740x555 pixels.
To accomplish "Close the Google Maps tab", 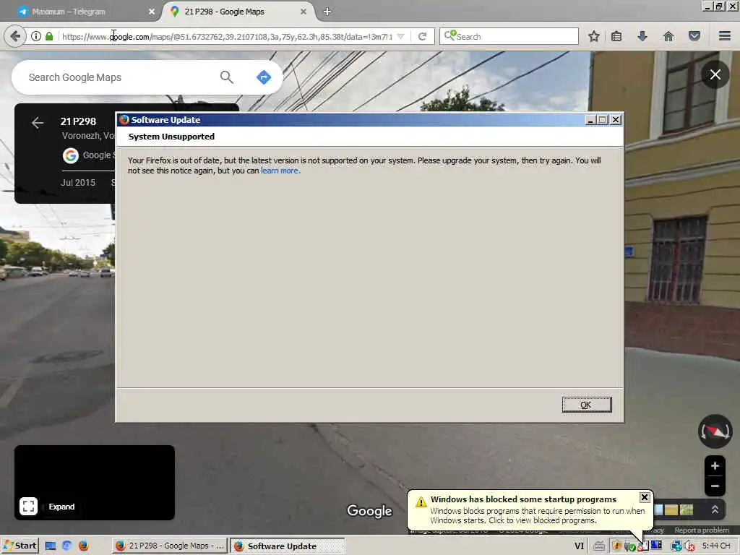I will (x=304, y=12).
